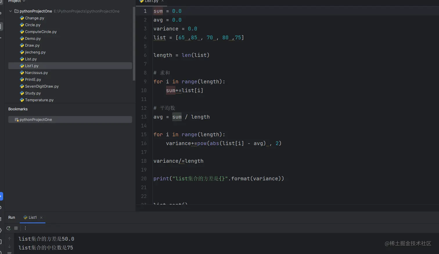Image resolution: width=439 pixels, height=254 pixels.
Task: Click the soft-wrap icon in run console
Action: (9, 253)
